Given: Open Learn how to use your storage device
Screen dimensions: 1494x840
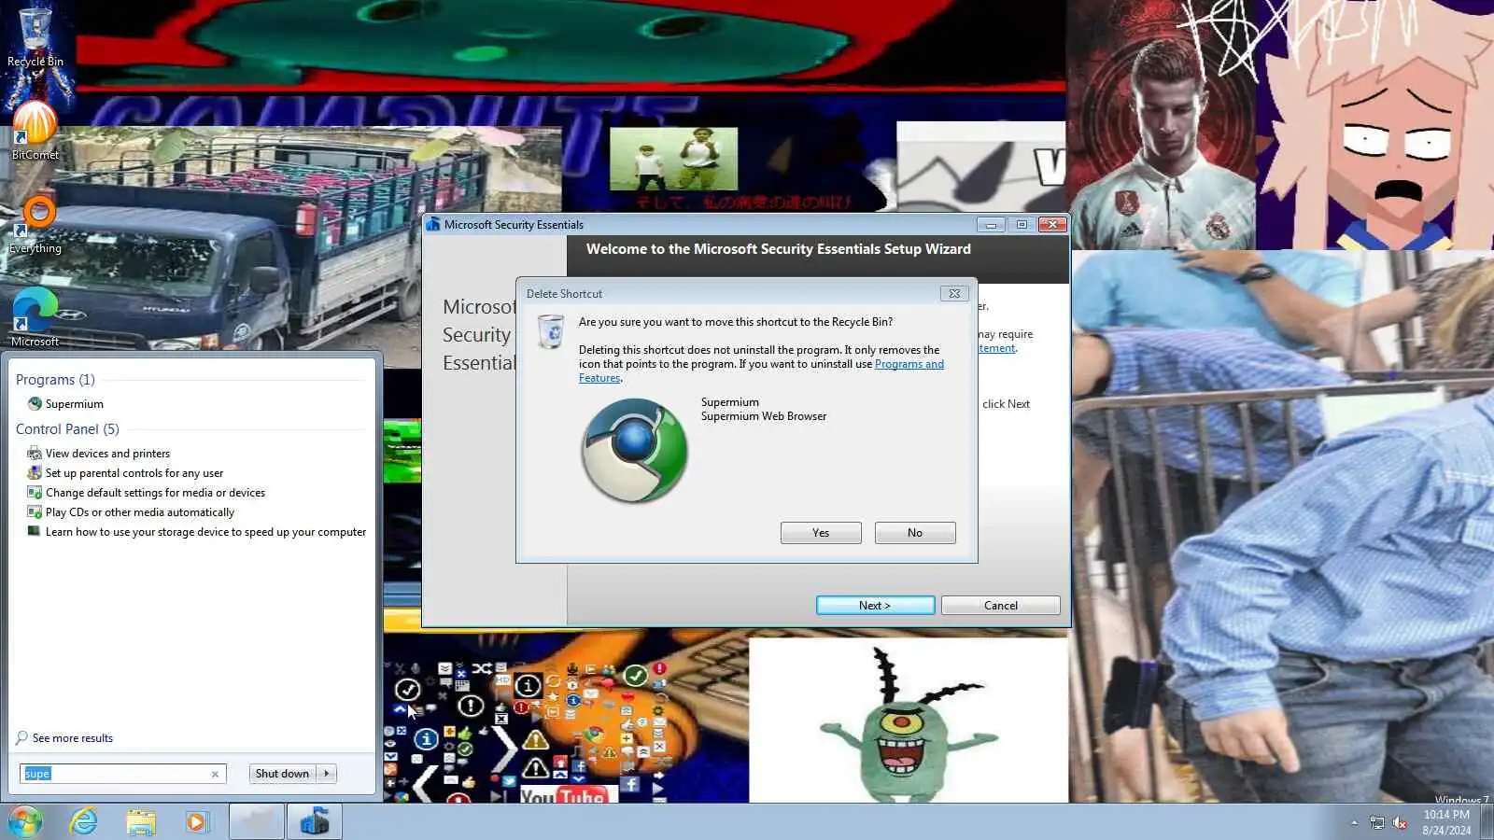Looking at the screenshot, I should [x=205, y=532].
